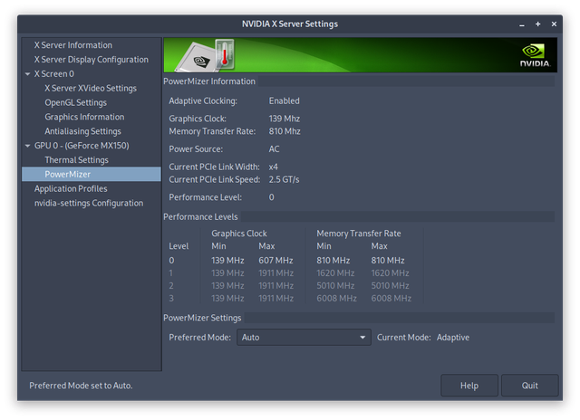Click Current Mode 'Adaptive' value
The width and height of the screenshot is (580, 420).
point(453,338)
